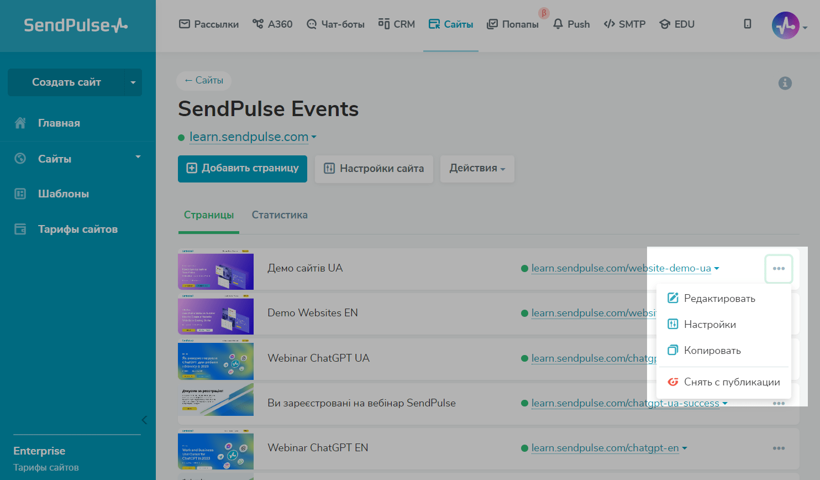Open the CRM section
The image size is (820, 480).
coord(396,24)
